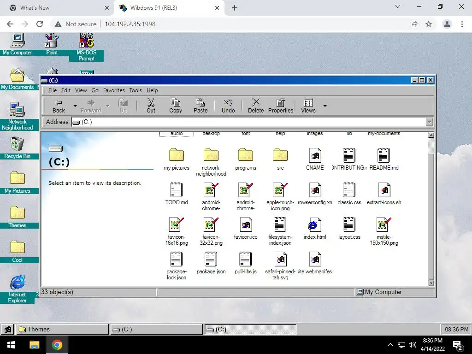The height and width of the screenshot is (354, 472).
Task: Select the pull-libs.js file
Action: pyautogui.click(x=246, y=263)
